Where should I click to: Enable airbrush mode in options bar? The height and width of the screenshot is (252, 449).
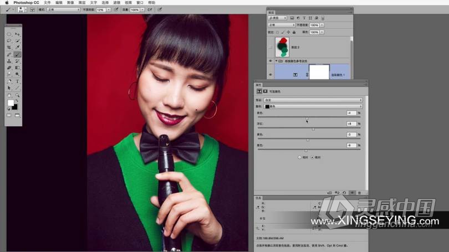point(150,10)
